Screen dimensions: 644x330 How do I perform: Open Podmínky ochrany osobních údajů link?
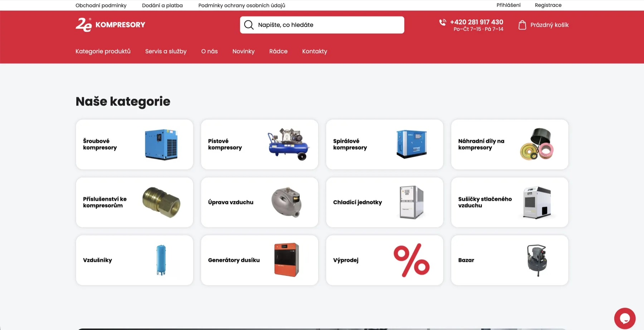(x=242, y=5)
